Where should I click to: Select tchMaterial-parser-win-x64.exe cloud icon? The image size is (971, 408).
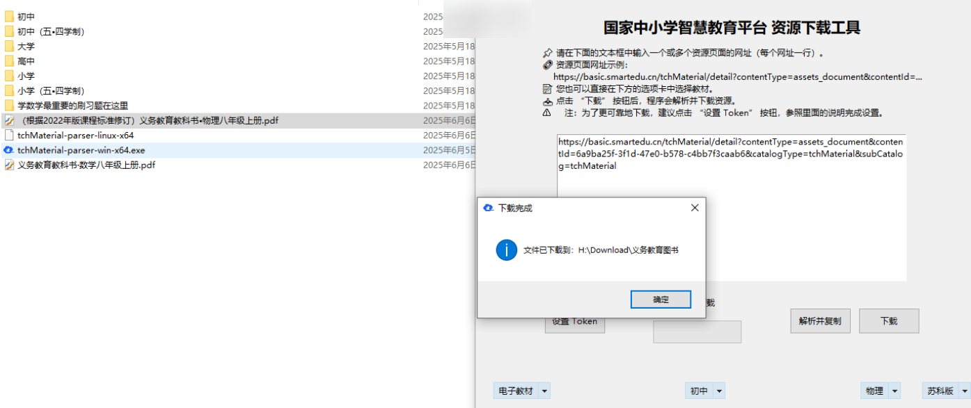pyautogui.click(x=9, y=150)
